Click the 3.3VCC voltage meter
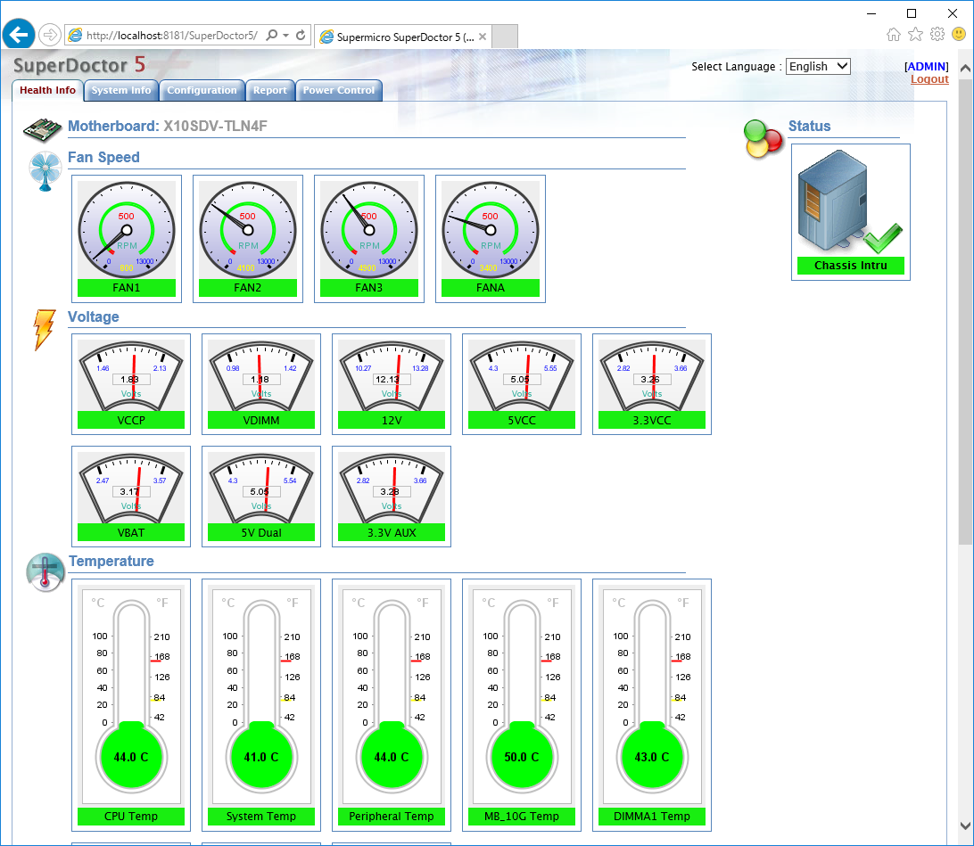974x846 pixels. point(652,375)
